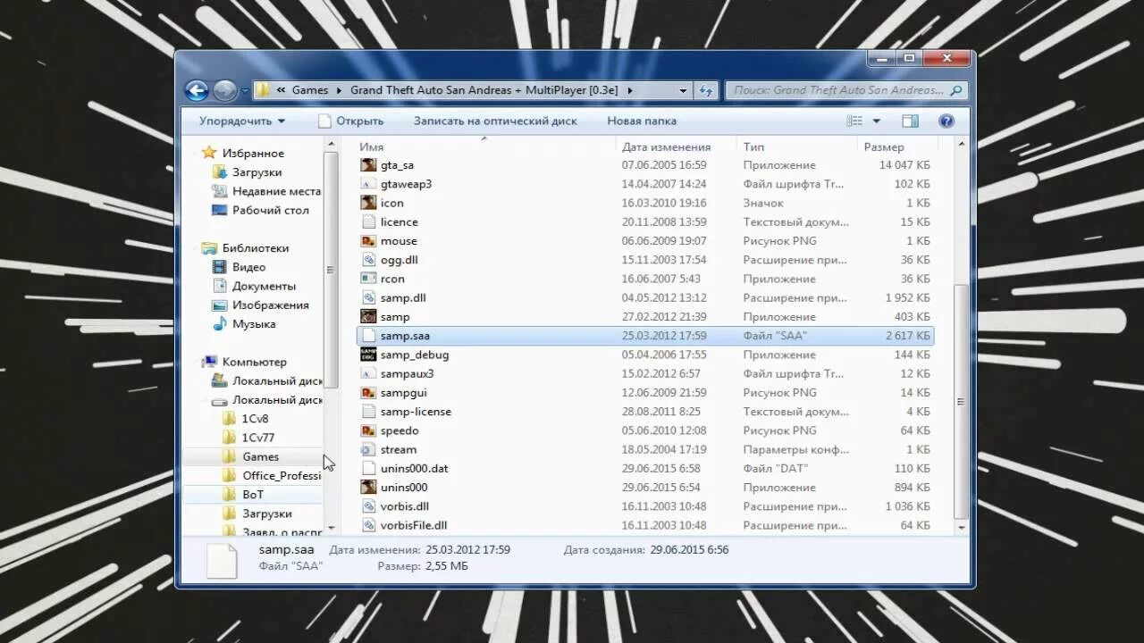Sort by the Имя column header

371,146
